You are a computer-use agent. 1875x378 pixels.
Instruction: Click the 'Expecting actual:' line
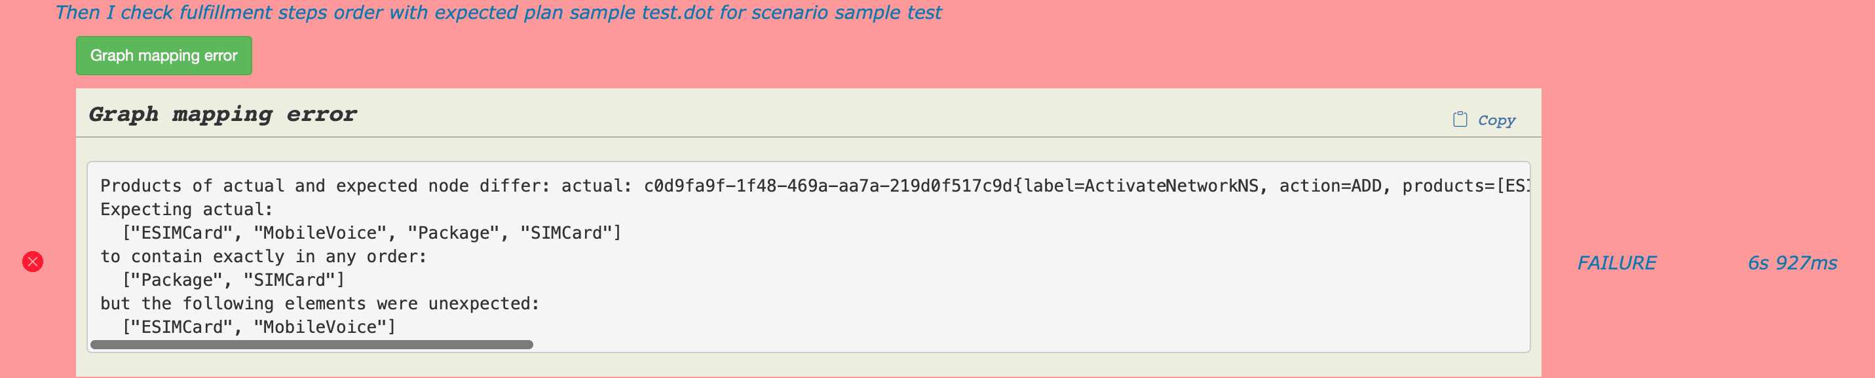pyautogui.click(x=186, y=210)
